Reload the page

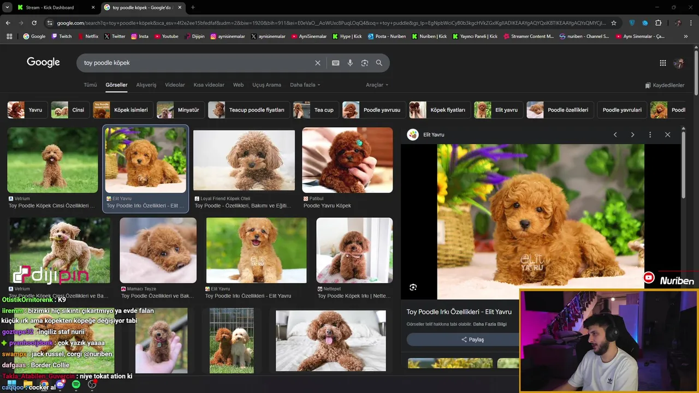pyautogui.click(x=34, y=23)
